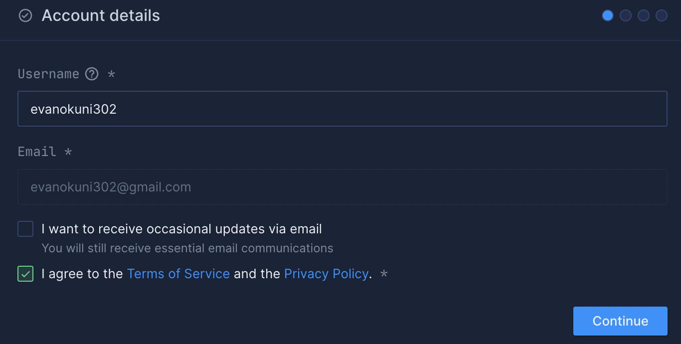Click the essential email communications note

pos(187,248)
